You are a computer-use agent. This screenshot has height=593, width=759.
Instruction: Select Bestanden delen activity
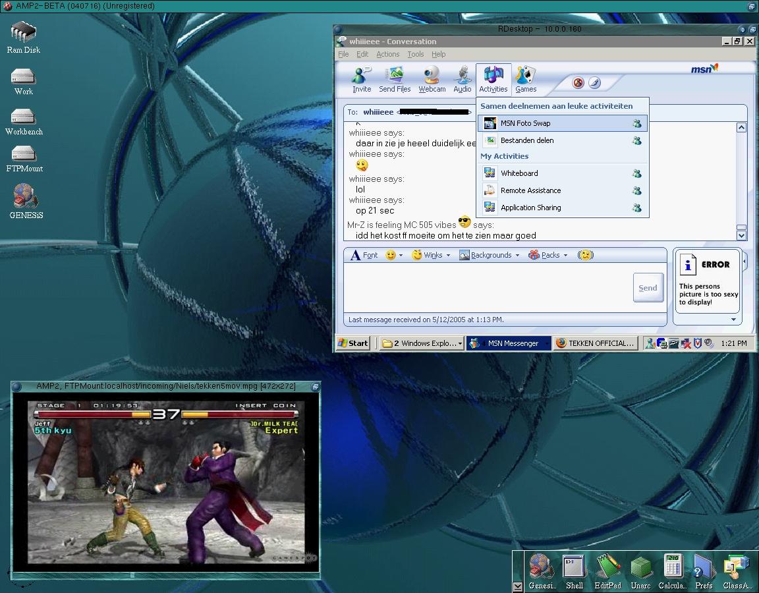click(563, 140)
